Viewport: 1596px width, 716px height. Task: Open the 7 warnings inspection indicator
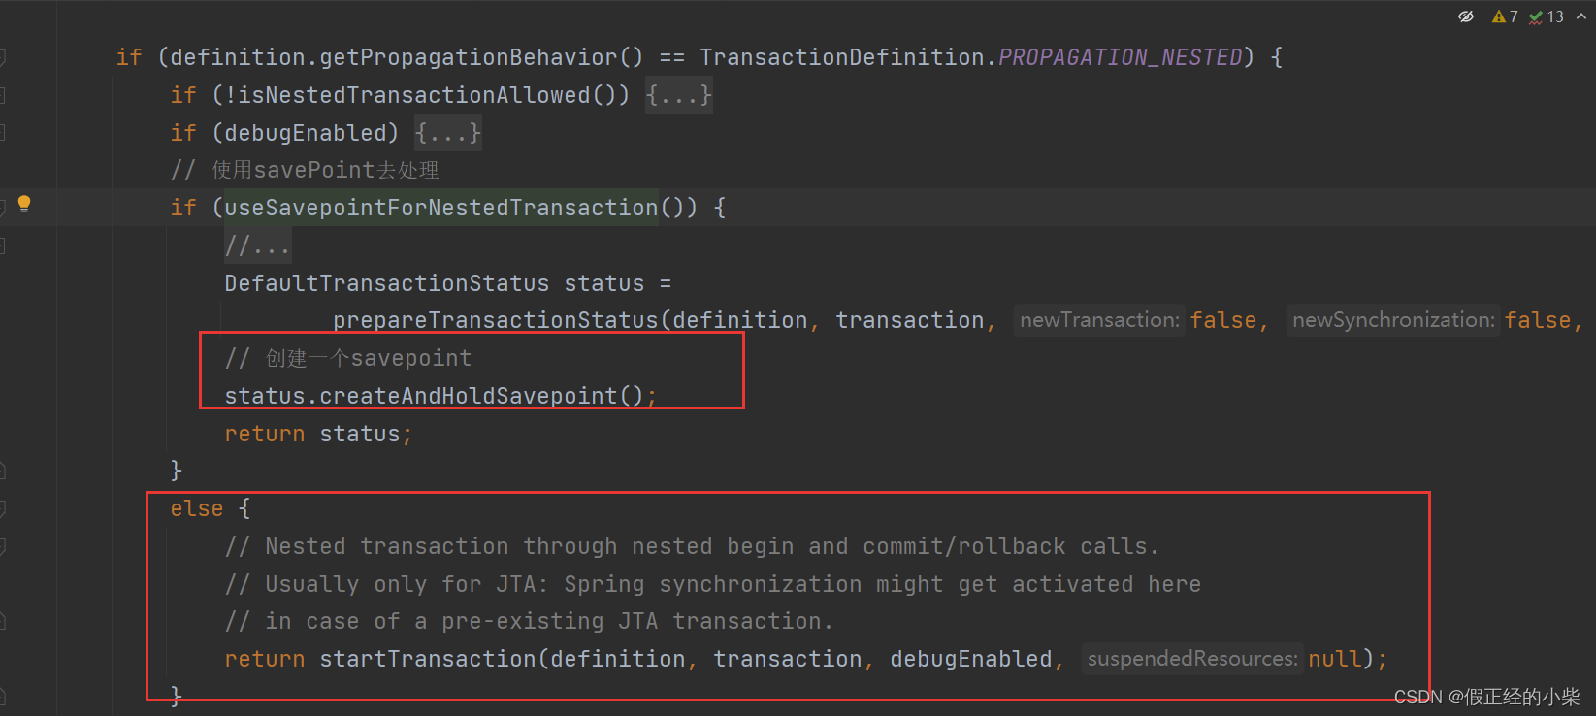(1506, 16)
